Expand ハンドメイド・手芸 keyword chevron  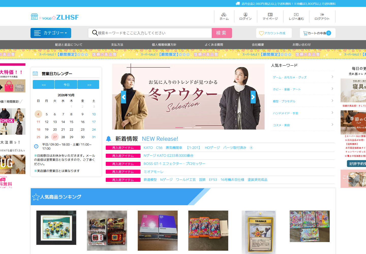click(x=332, y=113)
